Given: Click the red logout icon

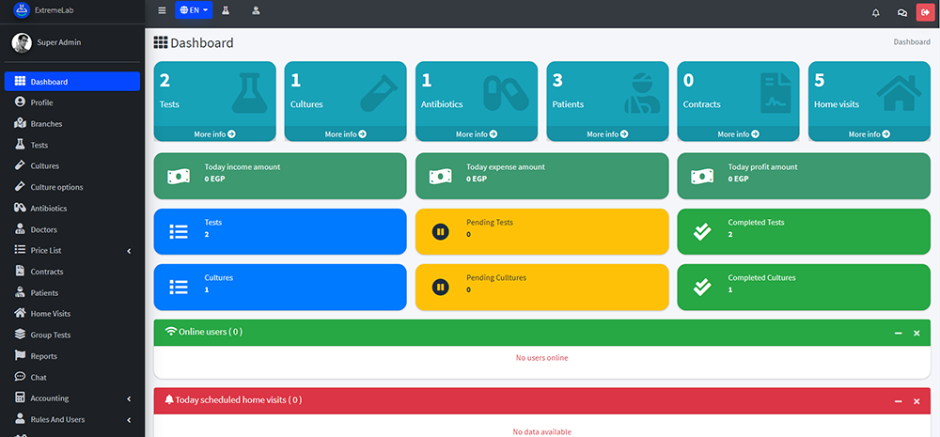Looking at the screenshot, I should (x=925, y=12).
